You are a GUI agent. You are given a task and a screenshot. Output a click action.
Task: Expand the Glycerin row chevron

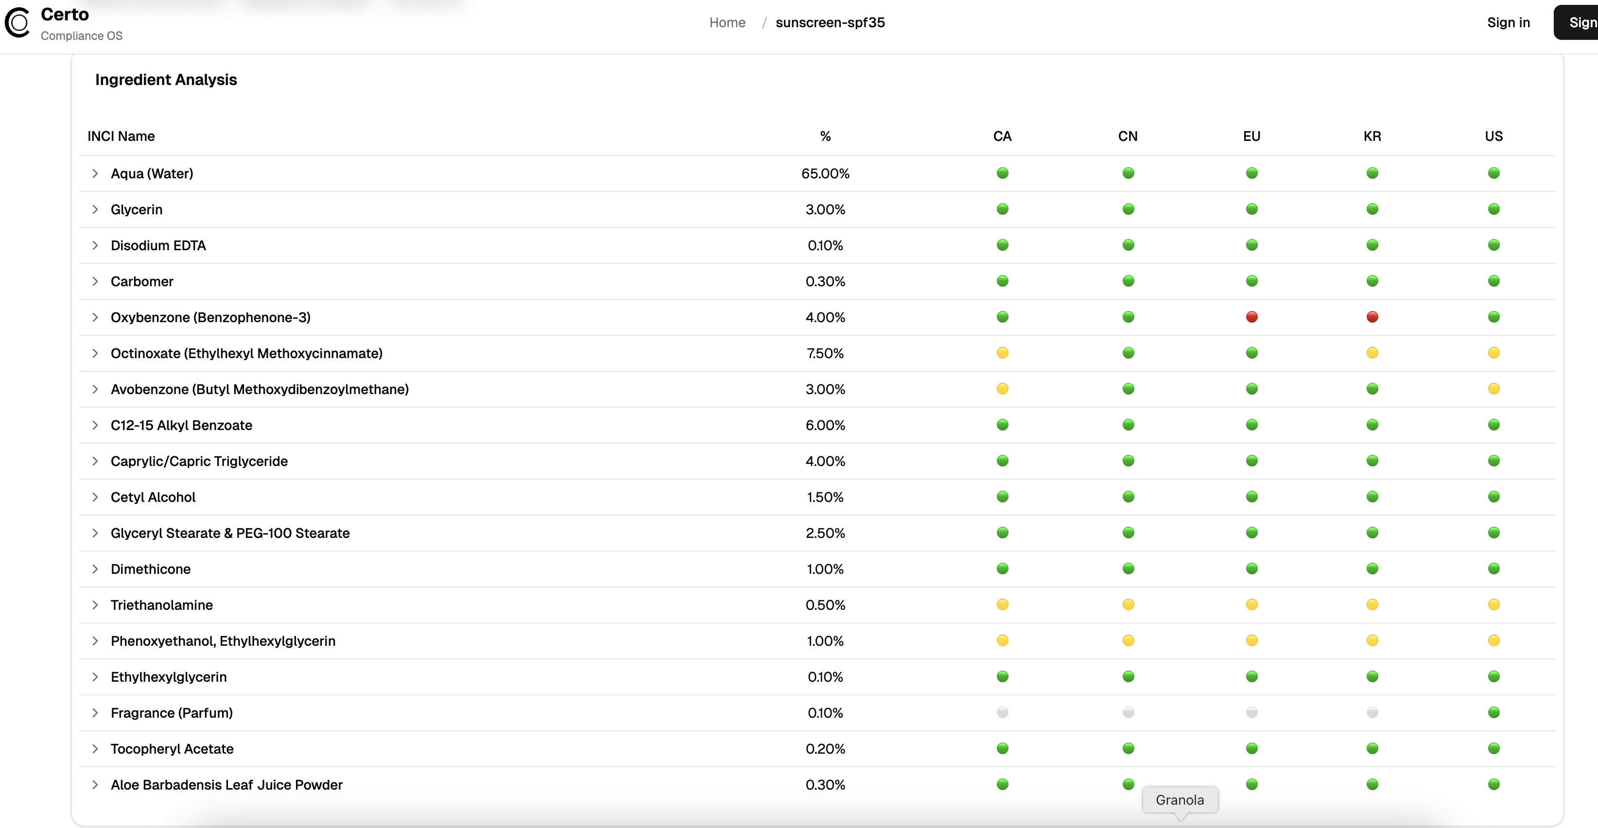95,209
